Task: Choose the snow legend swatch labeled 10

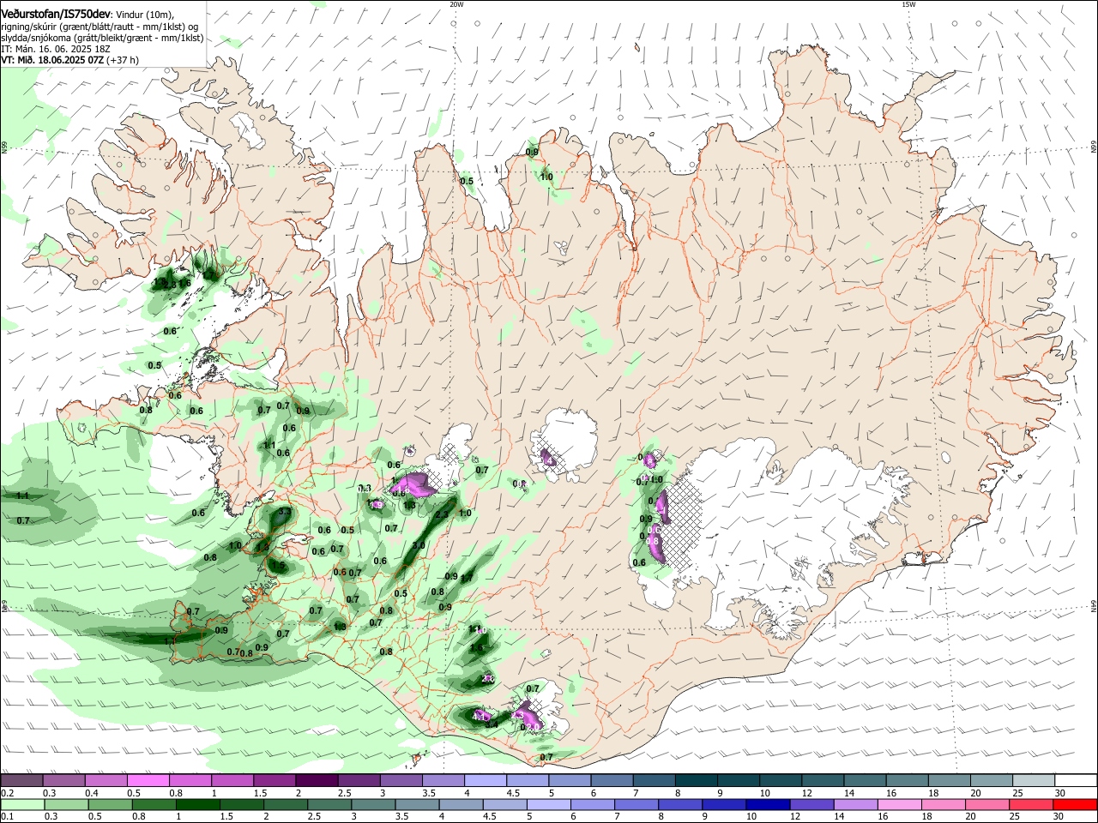Action: click(781, 781)
